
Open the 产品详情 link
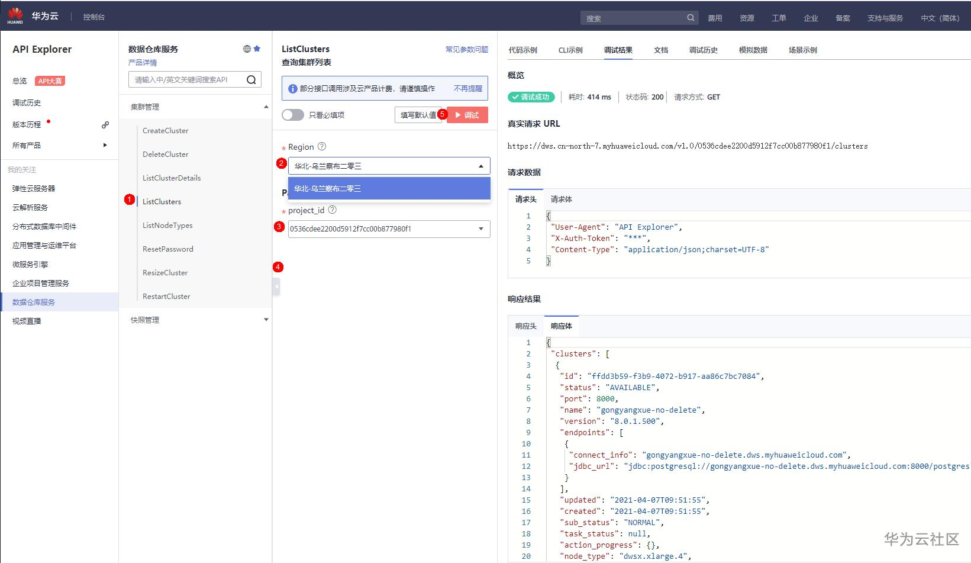point(143,63)
